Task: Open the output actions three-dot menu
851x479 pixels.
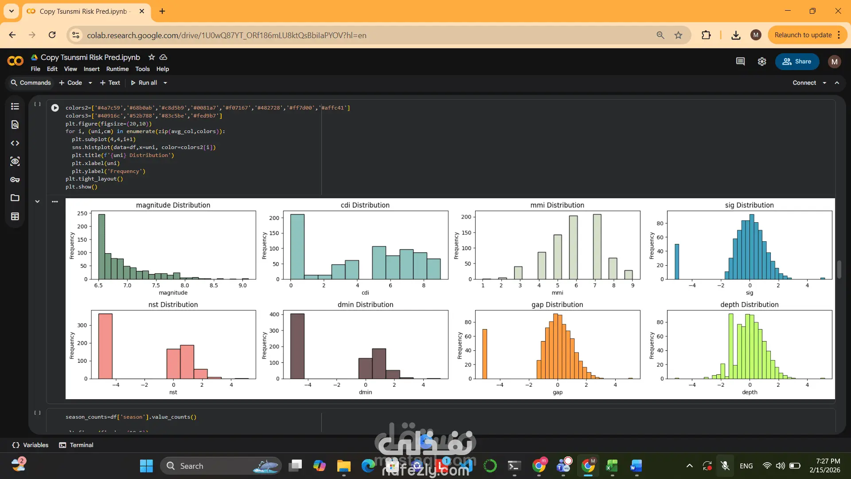Action: pyautogui.click(x=55, y=201)
